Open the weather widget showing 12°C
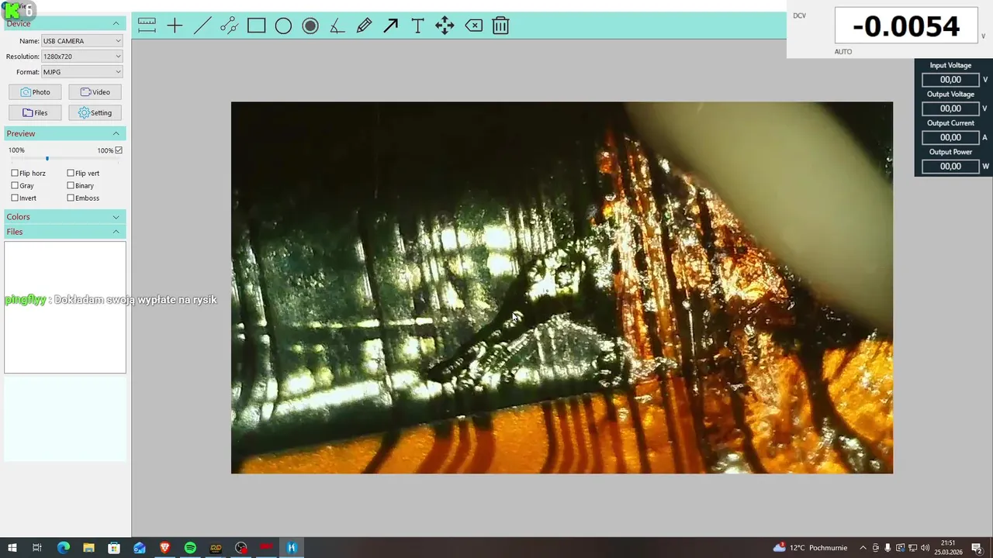The width and height of the screenshot is (993, 558). point(811,548)
